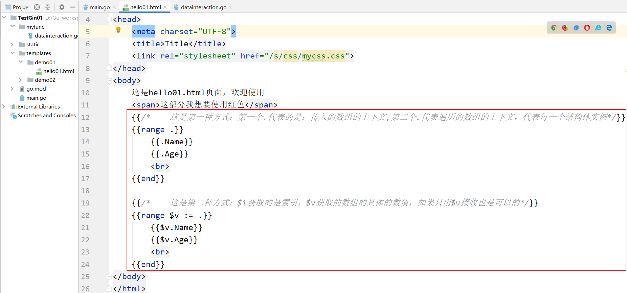
Task: Close the hello01.html tab
Action: [x=165, y=7]
